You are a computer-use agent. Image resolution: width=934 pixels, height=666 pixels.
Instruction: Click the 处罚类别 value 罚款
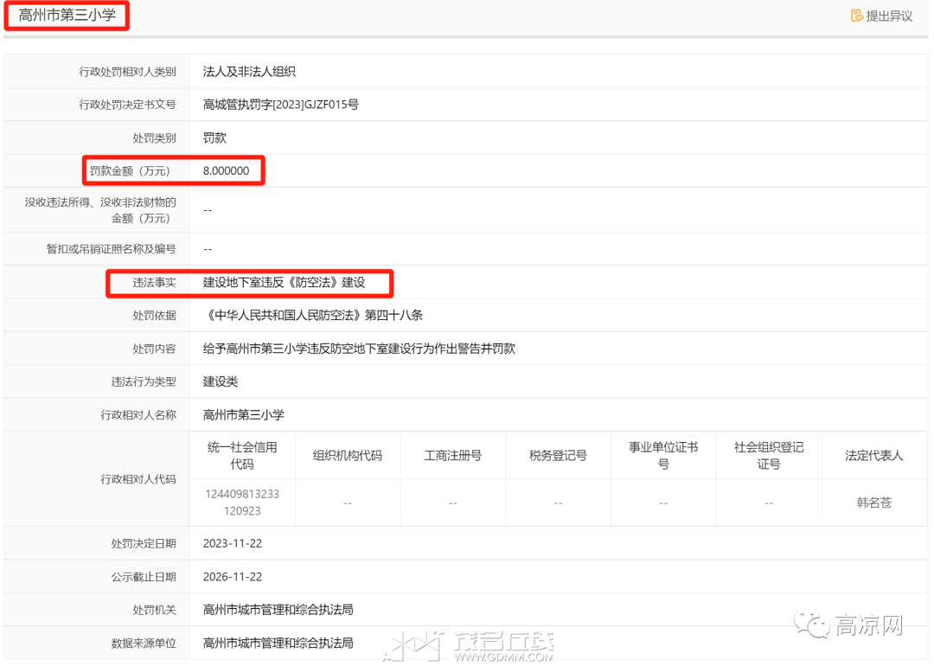tap(214, 138)
